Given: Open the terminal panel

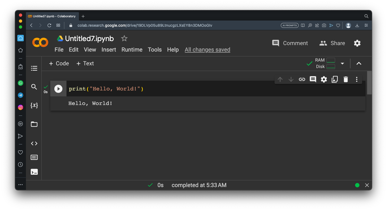Looking at the screenshot, I should tap(34, 172).
